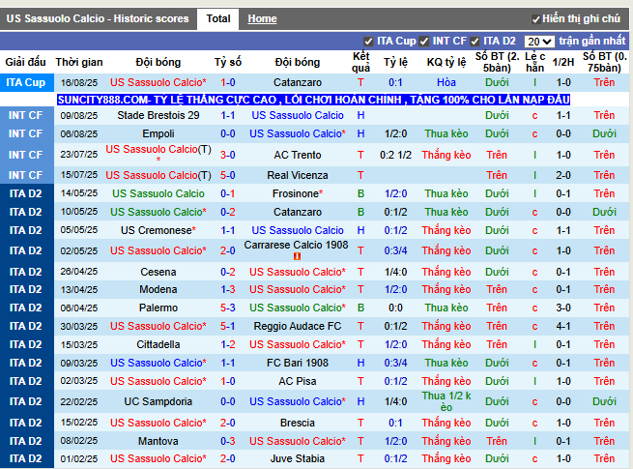Click Brescia team name
Image resolution: width=633 pixels, height=469 pixels.
[x=298, y=423]
